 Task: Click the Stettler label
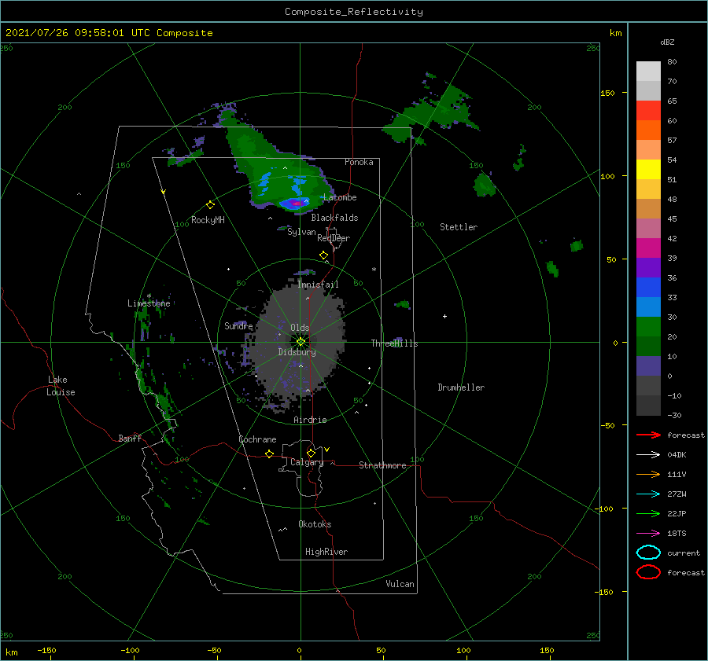[459, 227]
